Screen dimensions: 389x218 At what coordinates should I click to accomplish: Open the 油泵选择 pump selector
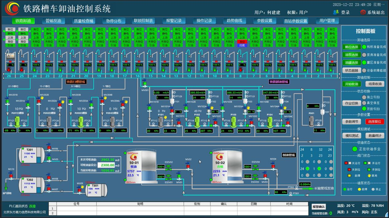click(350, 55)
